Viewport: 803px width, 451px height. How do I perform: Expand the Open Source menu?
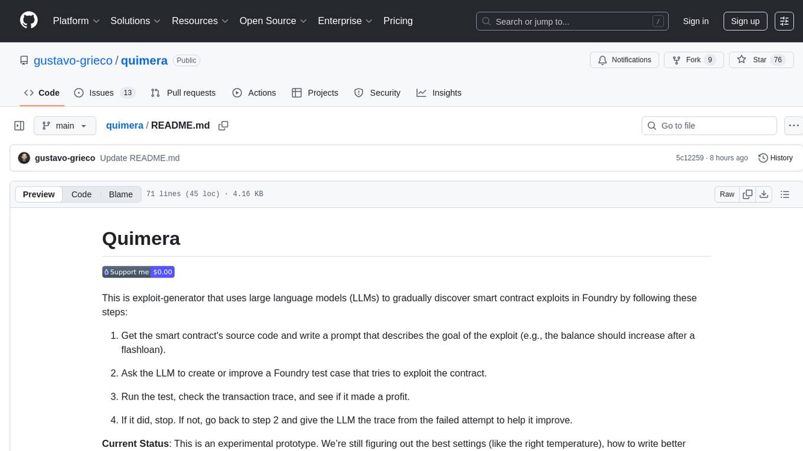[273, 21]
